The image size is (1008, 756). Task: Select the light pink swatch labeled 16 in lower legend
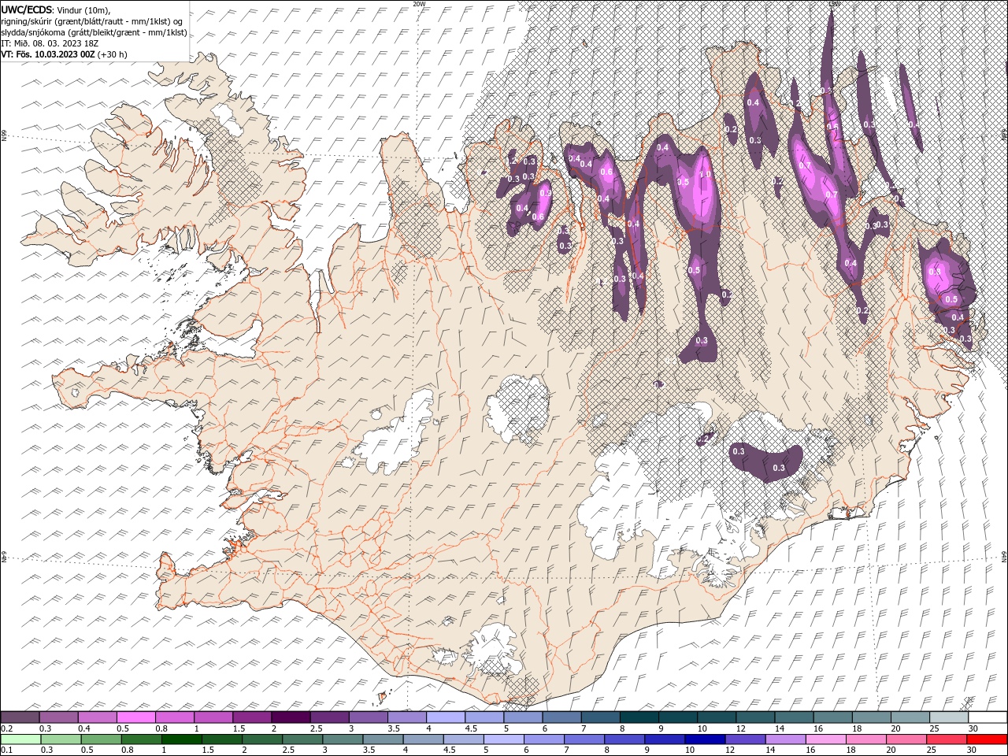coord(825,739)
